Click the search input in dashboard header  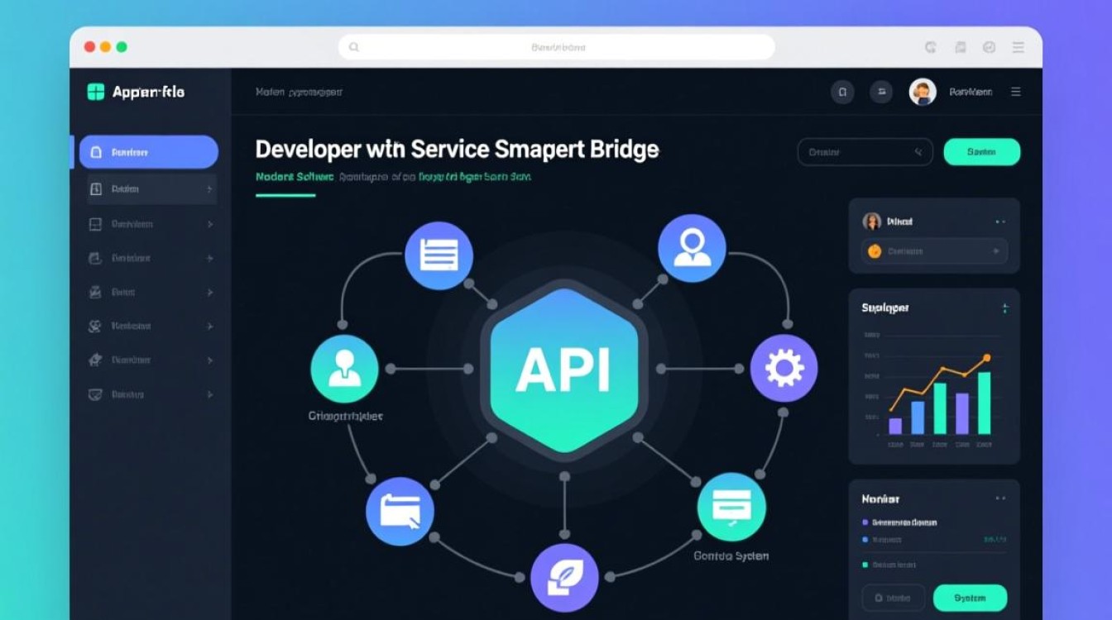tap(864, 152)
